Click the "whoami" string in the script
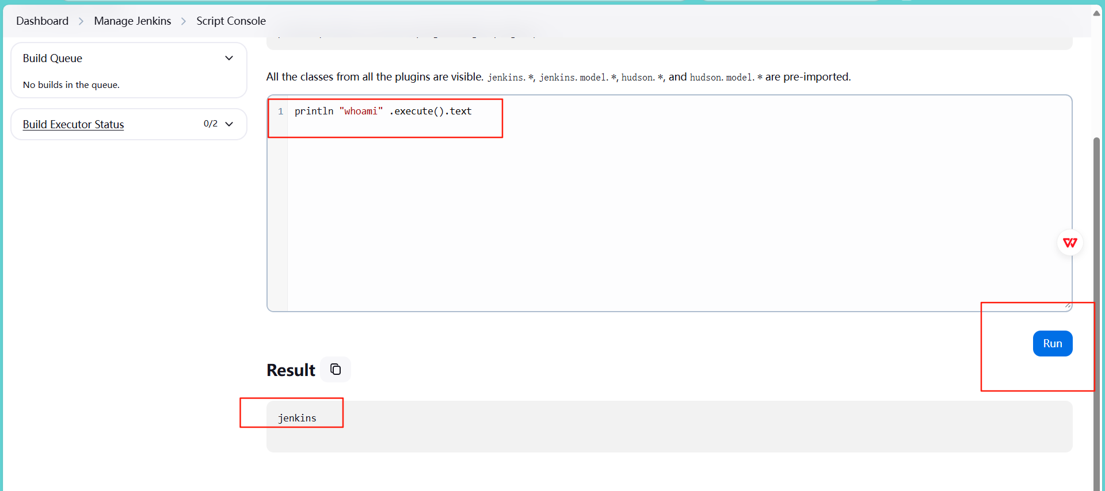The image size is (1105, 491). [361, 111]
